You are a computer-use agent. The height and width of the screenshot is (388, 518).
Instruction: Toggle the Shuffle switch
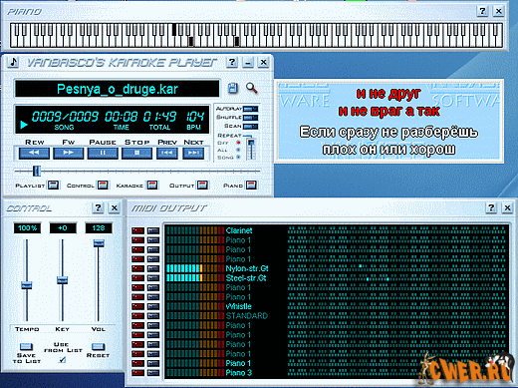click(x=250, y=118)
